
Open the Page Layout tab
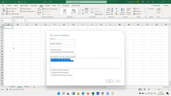click(24, 5)
